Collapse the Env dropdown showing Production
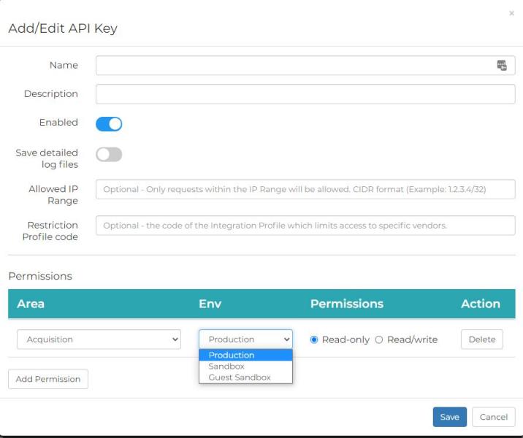Screen dimensions: 523x438 pyautogui.click(x=245, y=339)
